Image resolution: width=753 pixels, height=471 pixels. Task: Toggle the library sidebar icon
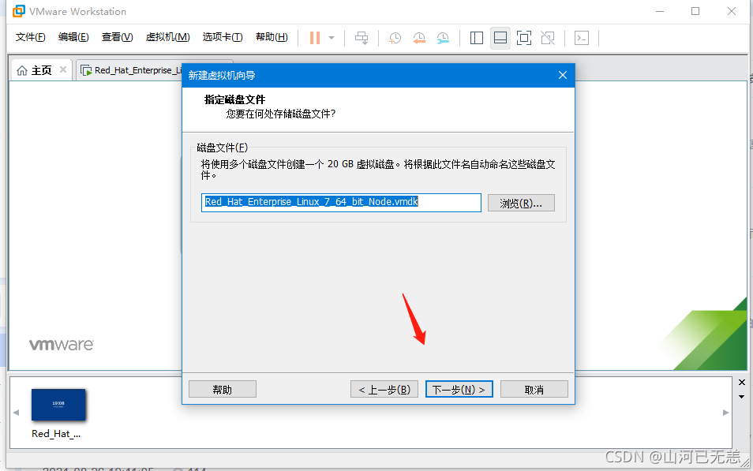tap(477, 38)
